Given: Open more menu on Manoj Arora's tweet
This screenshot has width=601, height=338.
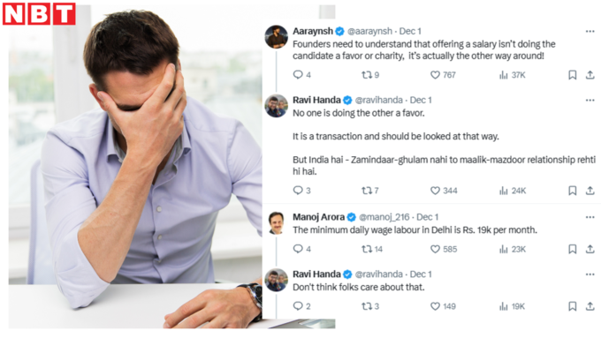Looking at the screenshot, I should click(590, 217).
